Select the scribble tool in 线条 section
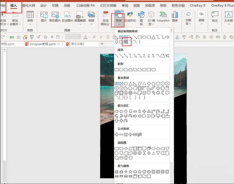 167,56
